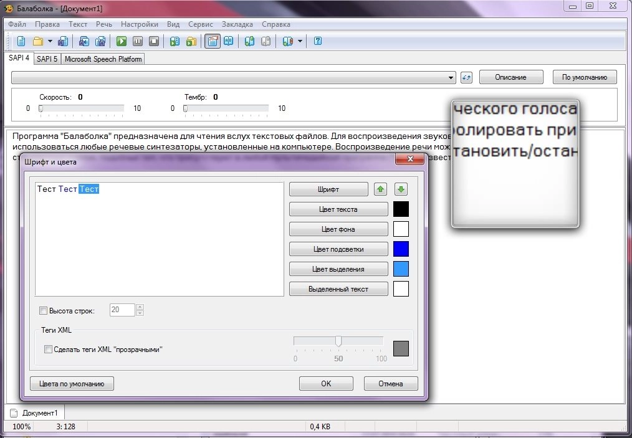Click the folder with play arrow icon
Screen dimensions: 632x438
[x=191, y=41]
